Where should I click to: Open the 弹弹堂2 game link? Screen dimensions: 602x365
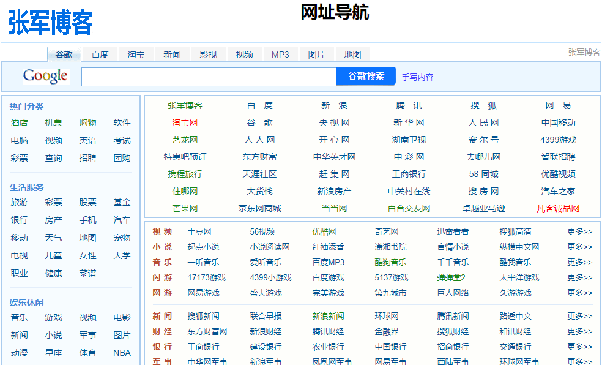(451, 277)
